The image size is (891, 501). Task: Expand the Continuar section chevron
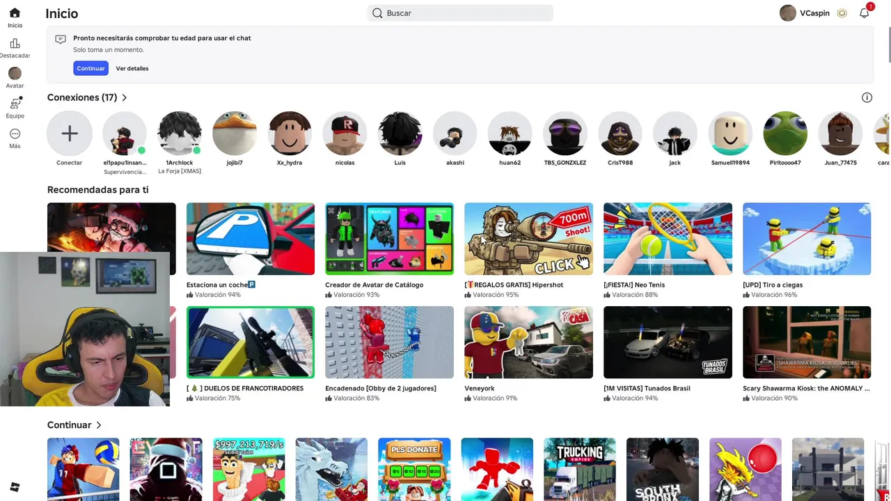point(99,425)
